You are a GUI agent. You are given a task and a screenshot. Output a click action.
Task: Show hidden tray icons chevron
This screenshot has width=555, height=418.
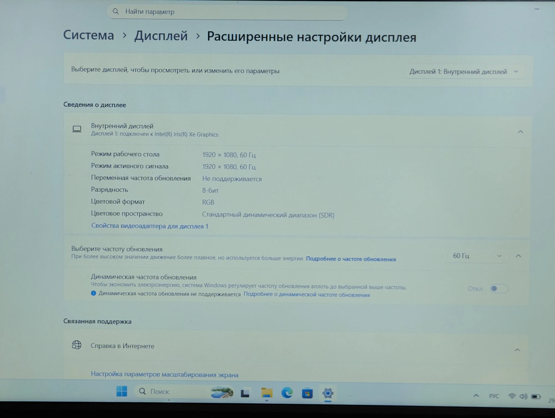[x=476, y=396]
